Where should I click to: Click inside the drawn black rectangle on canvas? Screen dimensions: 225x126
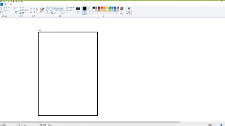68,74
